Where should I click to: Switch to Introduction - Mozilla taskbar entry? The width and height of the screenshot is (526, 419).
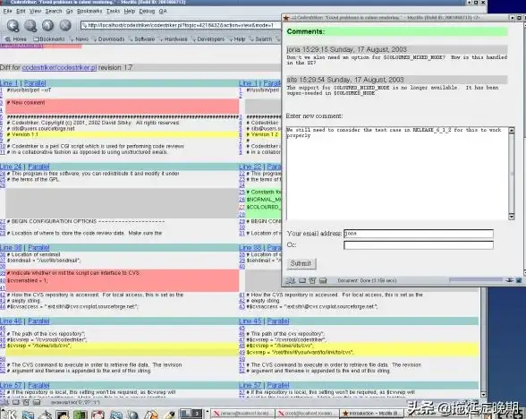point(371,414)
